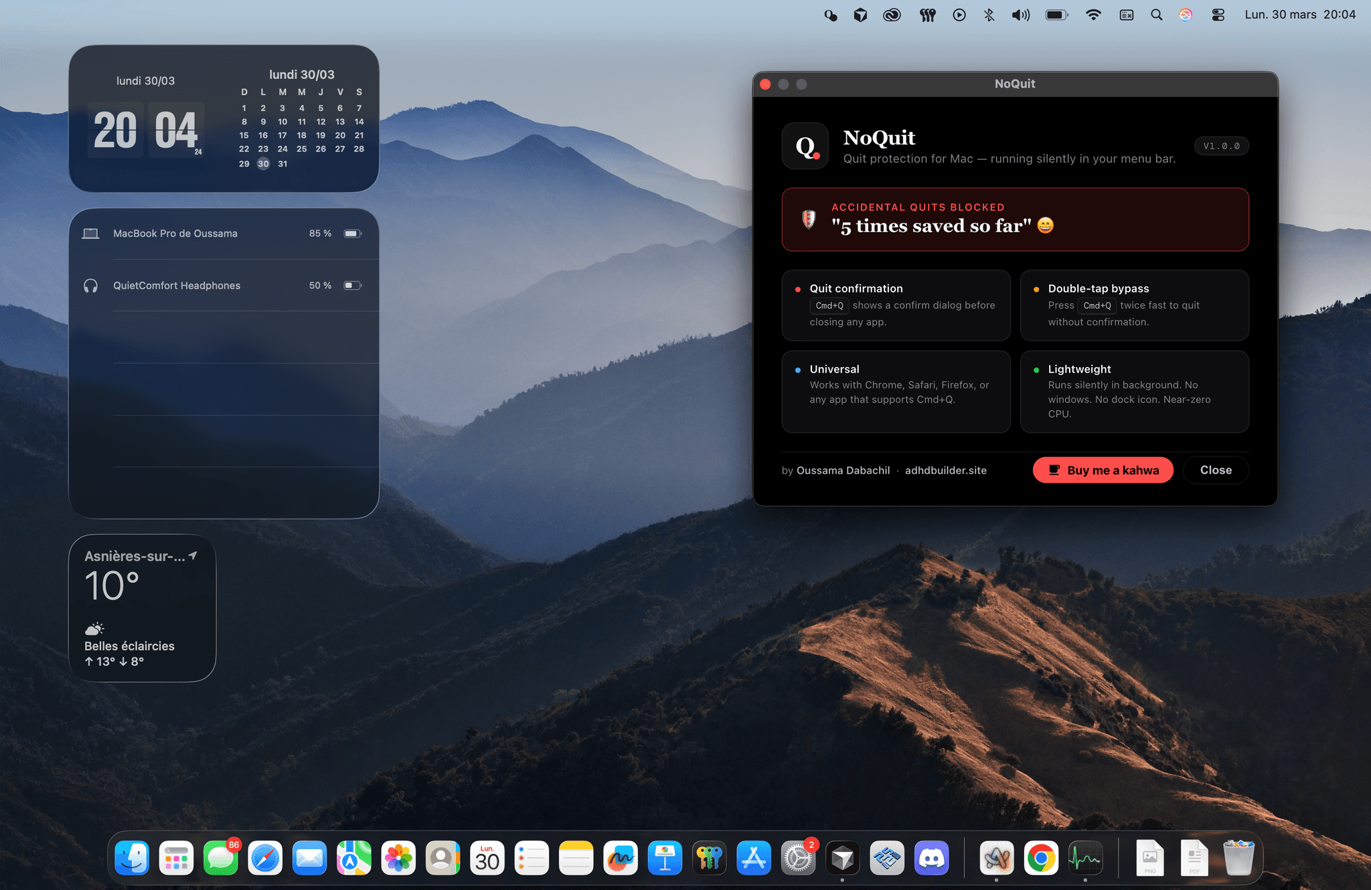Launch Google Chrome from the Dock
1371x890 pixels.
[1042, 857]
